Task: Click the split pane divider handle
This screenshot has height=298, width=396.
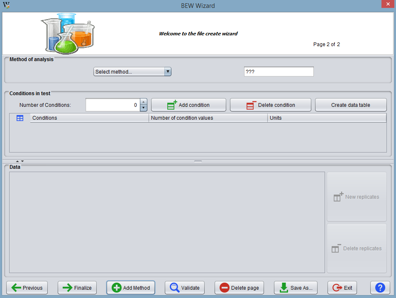Action: [198, 161]
